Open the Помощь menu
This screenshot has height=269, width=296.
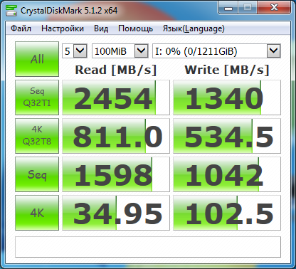pyautogui.click(x=135, y=28)
